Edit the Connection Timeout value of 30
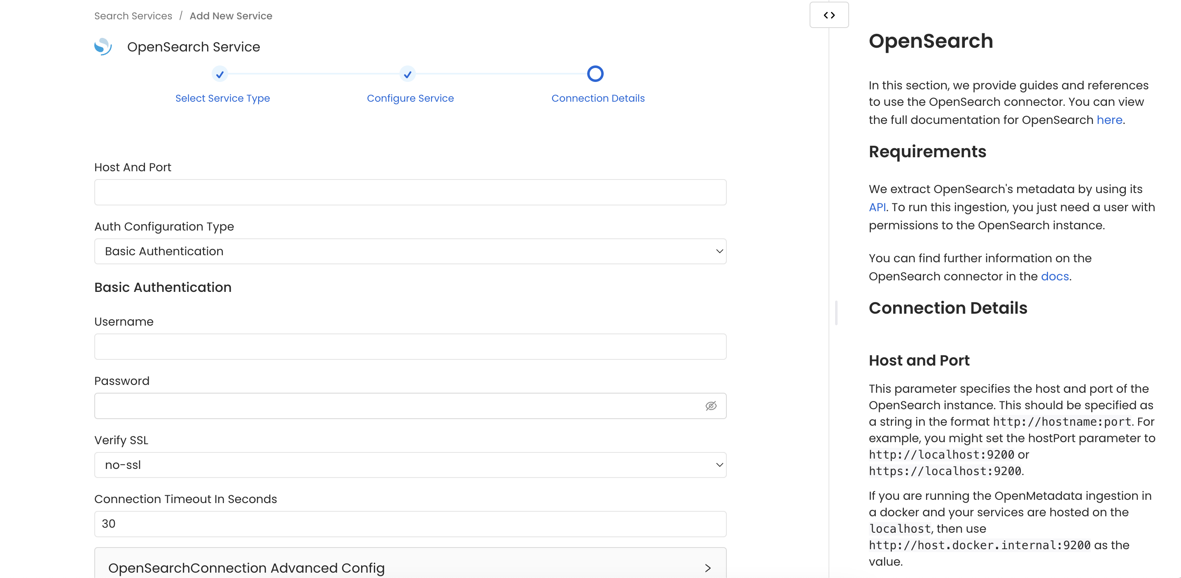This screenshot has width=1181, height=578. pyautogui.click(x=410, y=524)
